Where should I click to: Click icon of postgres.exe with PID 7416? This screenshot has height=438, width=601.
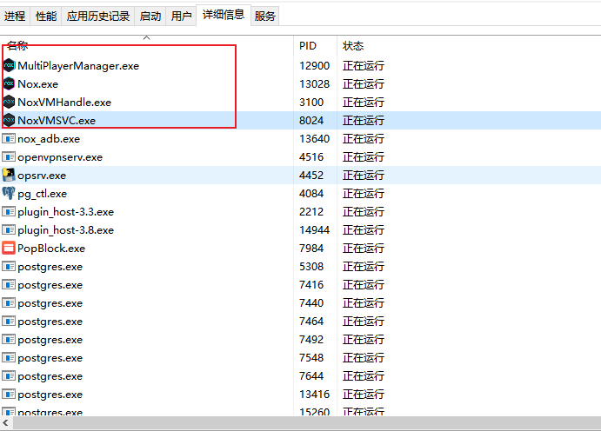click(x=9, y=285)
